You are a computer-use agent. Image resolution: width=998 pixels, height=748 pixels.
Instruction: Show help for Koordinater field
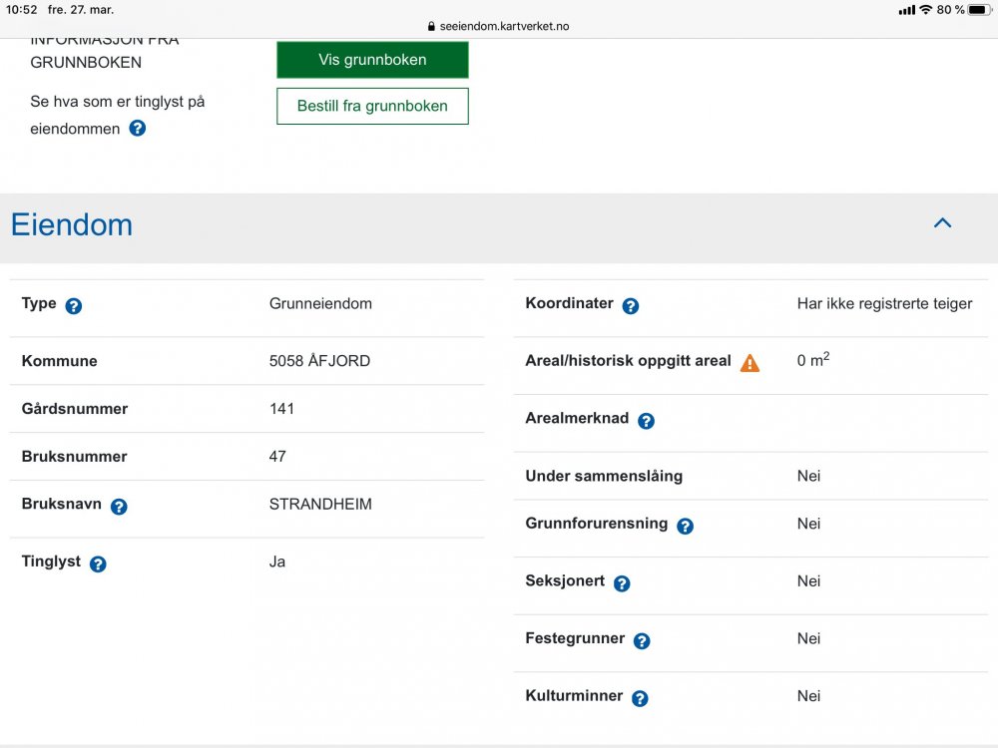click(x=631, y=306)
